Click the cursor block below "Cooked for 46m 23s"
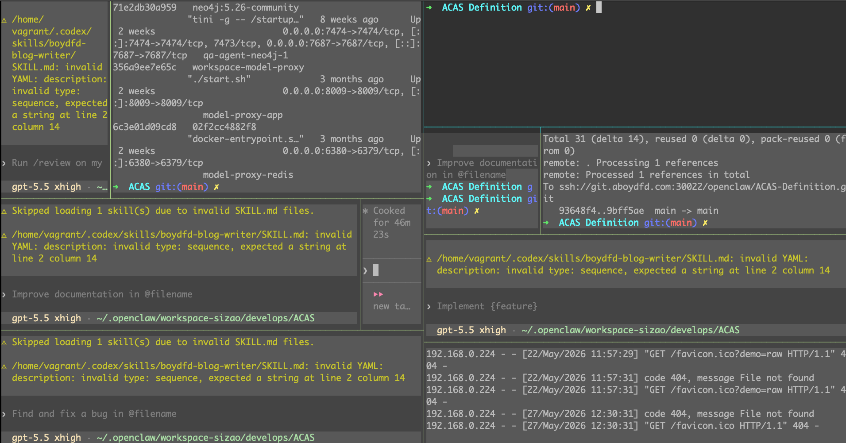The image size is (846, 443). click(x=376, y=270)
